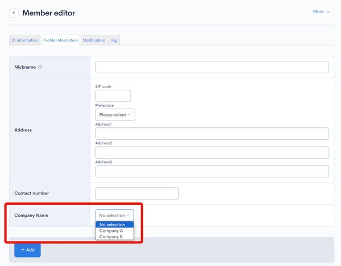Focus the Nickname text field
Image resolution: width=341 pixels, height=266 pixels.
[x=212, y=67]
